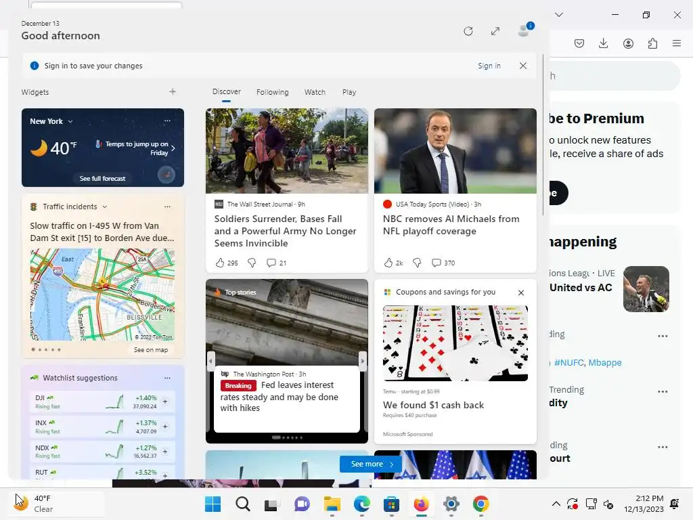The height and width of the screenshot is (520, 693).
Task: Switch to the Discover tab
Action: (x=226, y=91)
